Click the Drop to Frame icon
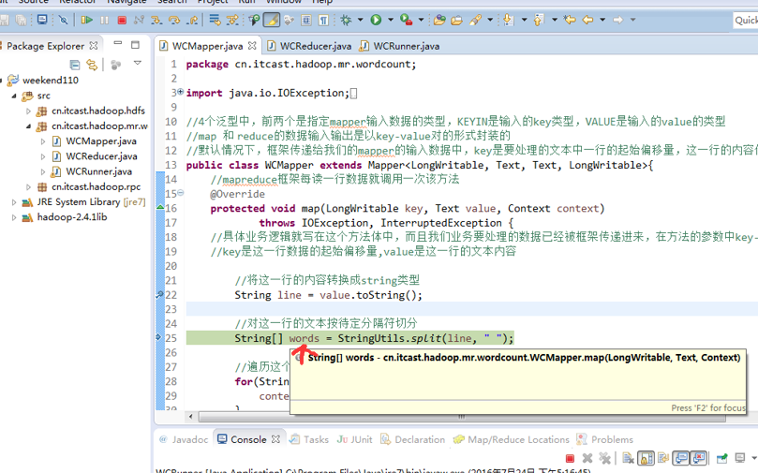Screen dimensions: 758x473 click(215, 20)
